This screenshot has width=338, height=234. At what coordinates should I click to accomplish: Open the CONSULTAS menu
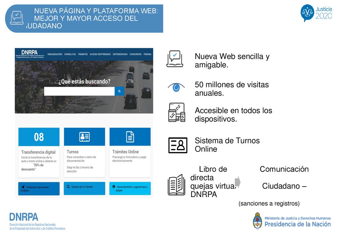70,54
